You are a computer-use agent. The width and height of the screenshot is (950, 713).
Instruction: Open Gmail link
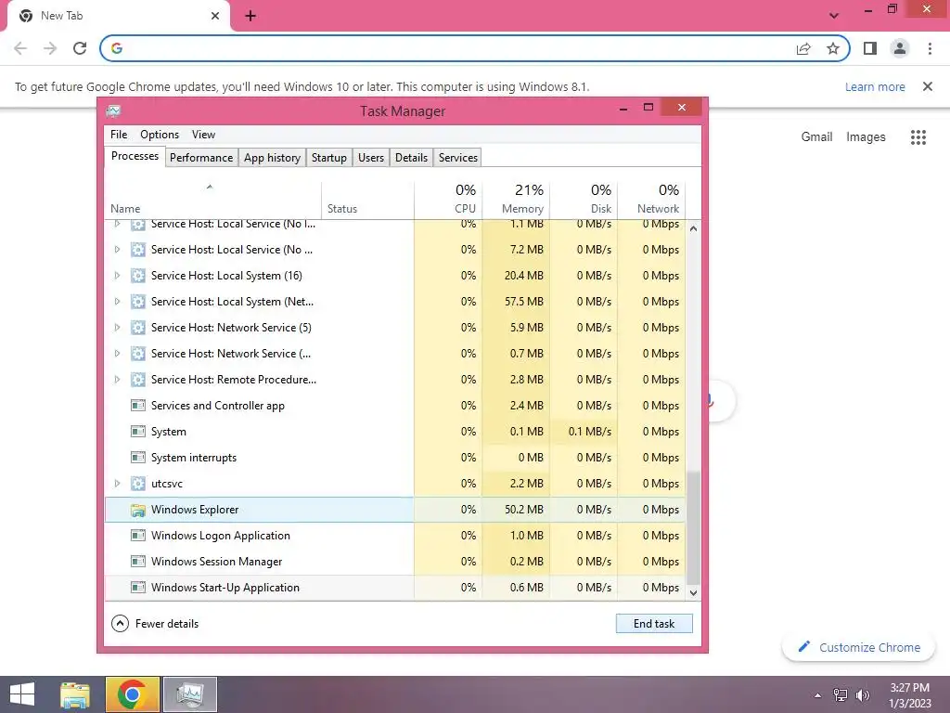[816, 137]
